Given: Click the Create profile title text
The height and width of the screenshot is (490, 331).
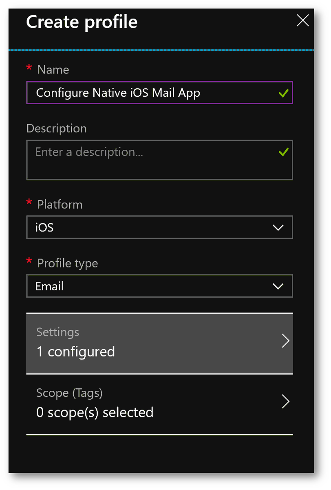Looking at the screenshot, I should [82, 22].
